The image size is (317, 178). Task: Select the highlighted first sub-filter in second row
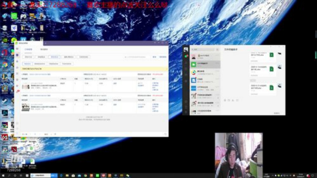tap(27, 64)
